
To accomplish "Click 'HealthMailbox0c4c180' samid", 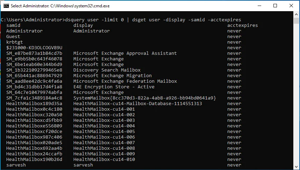I will 34,109.
